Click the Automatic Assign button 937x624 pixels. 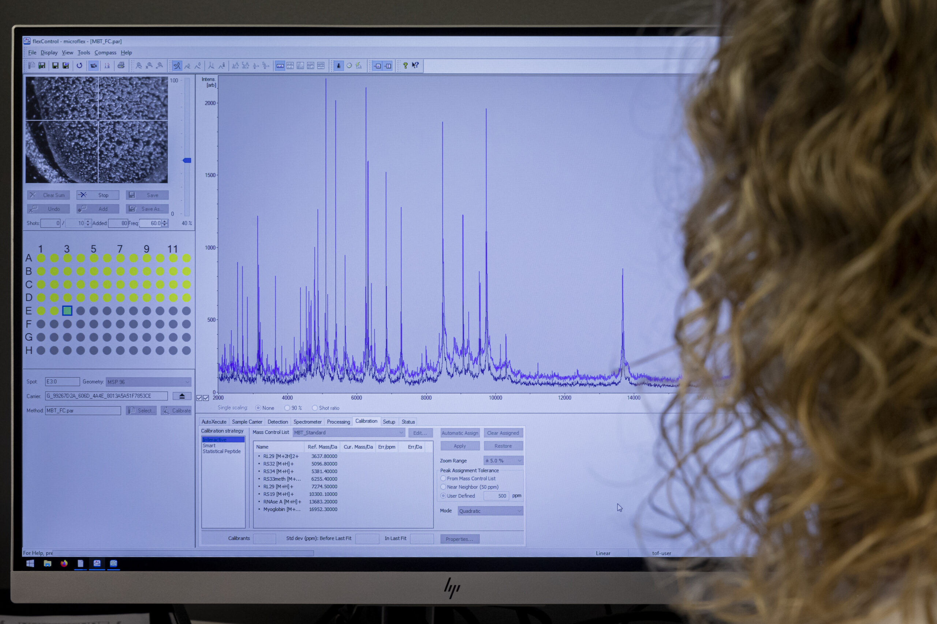click(x=460, y=433)
